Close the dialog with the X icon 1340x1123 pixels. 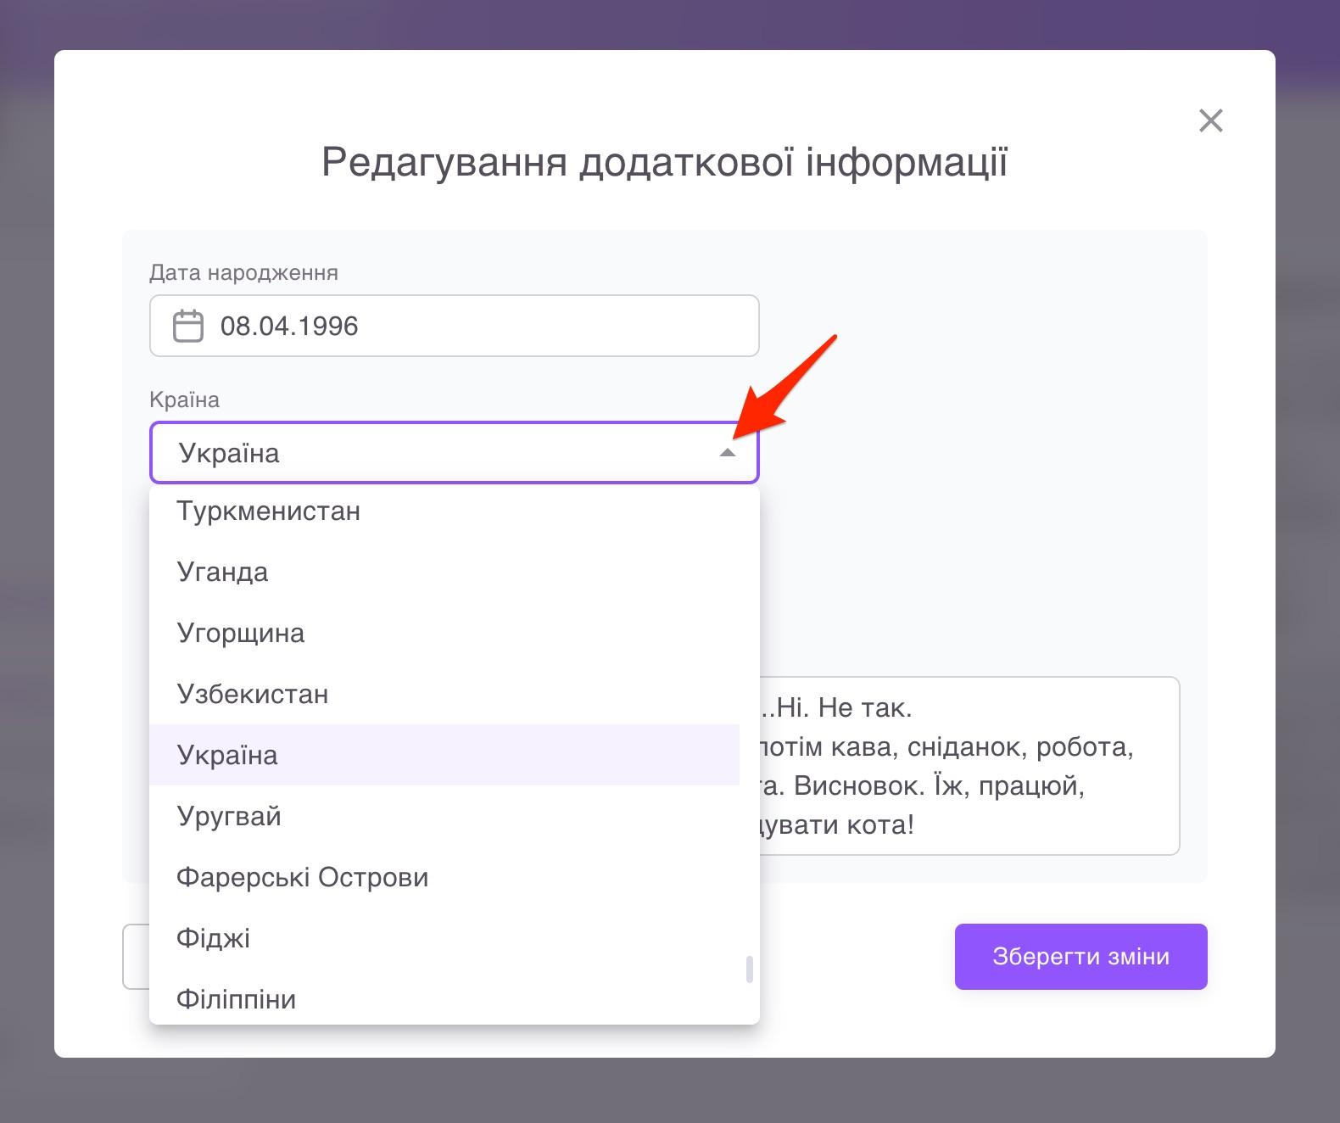pyautogui.click(x=1210, y=120)
